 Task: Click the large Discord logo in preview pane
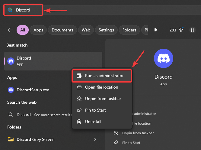point(164,58)
